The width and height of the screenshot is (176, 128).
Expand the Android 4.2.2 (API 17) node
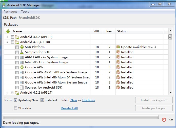[x=7, y=93]
